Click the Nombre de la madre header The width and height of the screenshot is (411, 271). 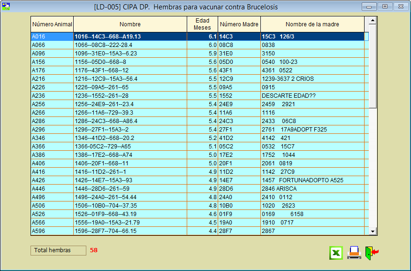[312, 24]
